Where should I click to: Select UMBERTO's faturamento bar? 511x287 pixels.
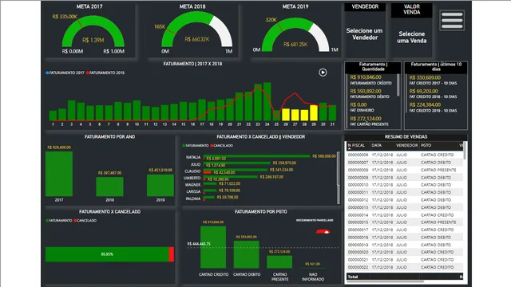tap(231, 177)
